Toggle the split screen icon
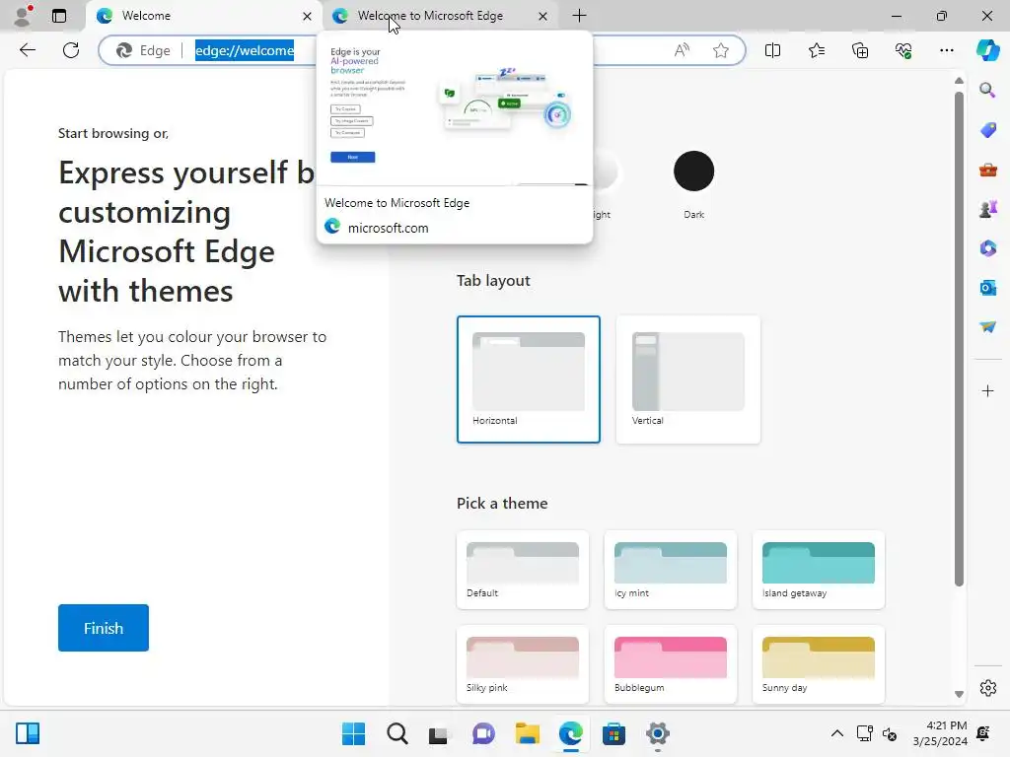The image size is (1010, 757). (772, 50)
